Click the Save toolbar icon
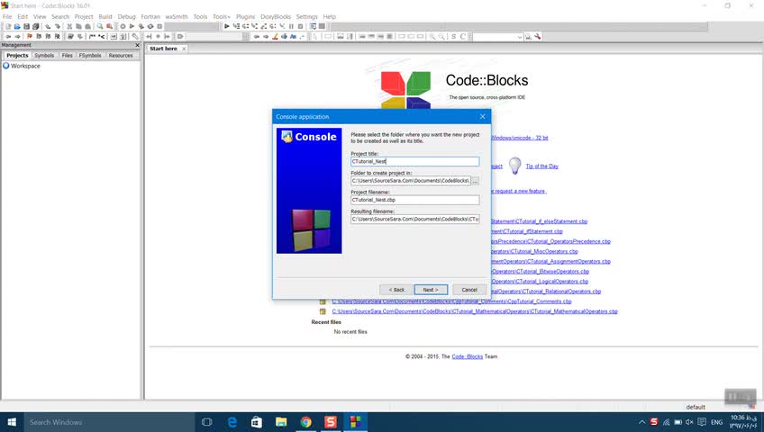Viewport: 764px width, 432px height. click(26, 26)
